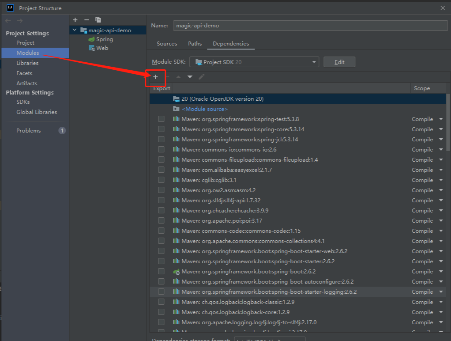451x341 pixels.
Task: Check export for spring-test:5.3.8
Action: point(161,119)
